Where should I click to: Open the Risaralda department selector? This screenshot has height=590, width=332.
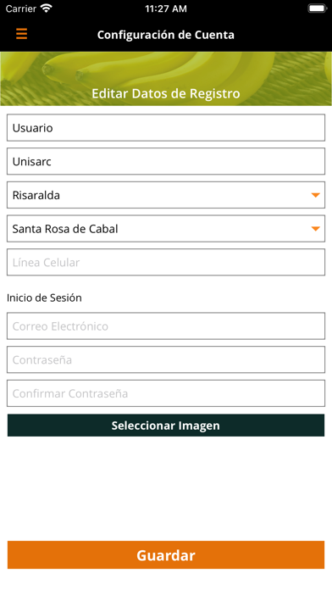(x=166, y=195)
